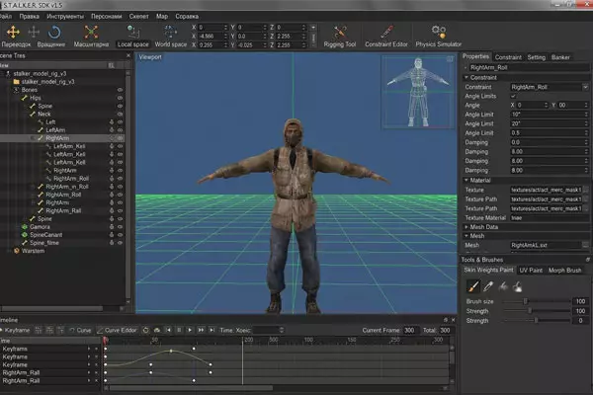Adjust the second Strength slider
The height and width of the screenshot is (395, 593).
point(537,320)
